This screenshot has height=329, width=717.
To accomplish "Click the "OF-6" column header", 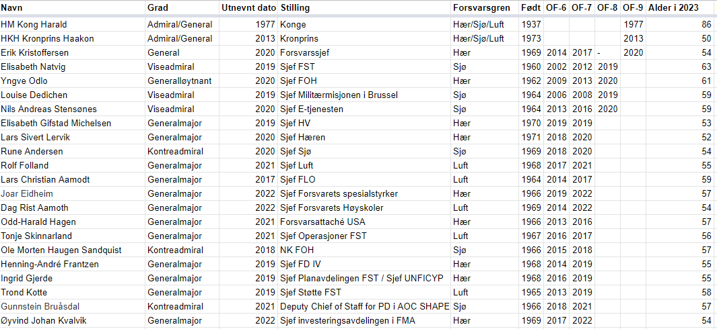I will pyautogui.click(x=557, y=7).
